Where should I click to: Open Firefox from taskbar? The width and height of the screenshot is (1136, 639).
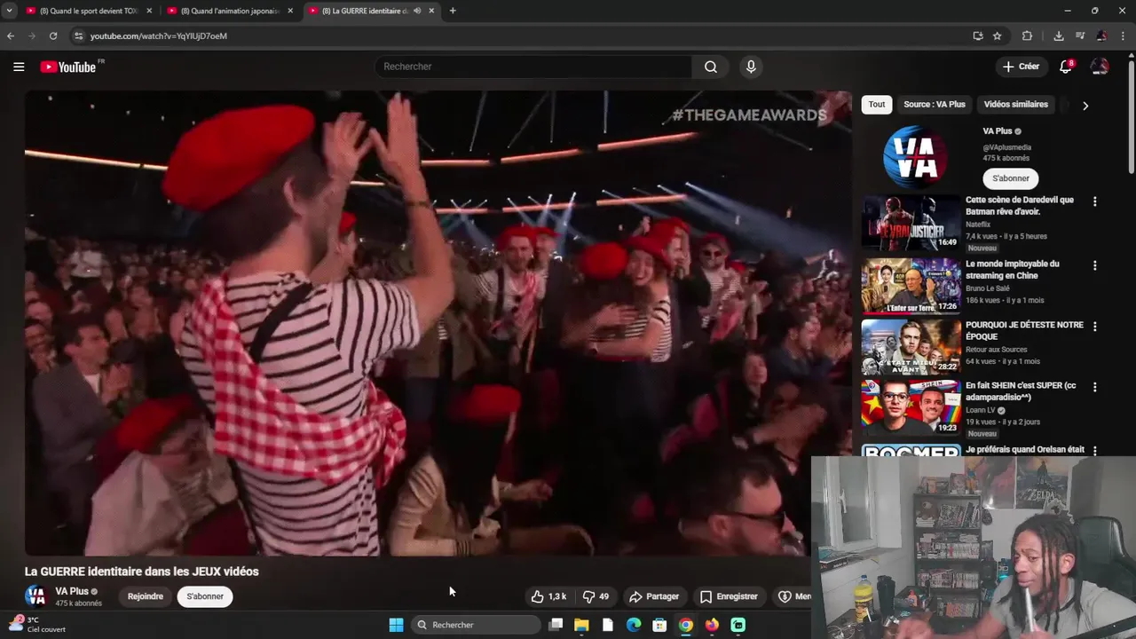(712, 625)
